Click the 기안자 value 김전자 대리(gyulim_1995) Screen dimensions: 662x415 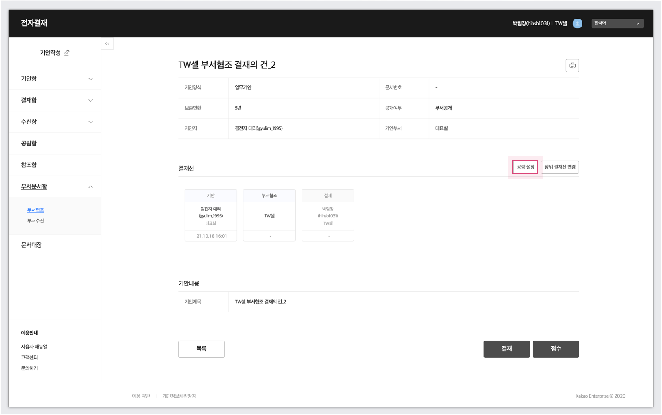click(259, 128)
